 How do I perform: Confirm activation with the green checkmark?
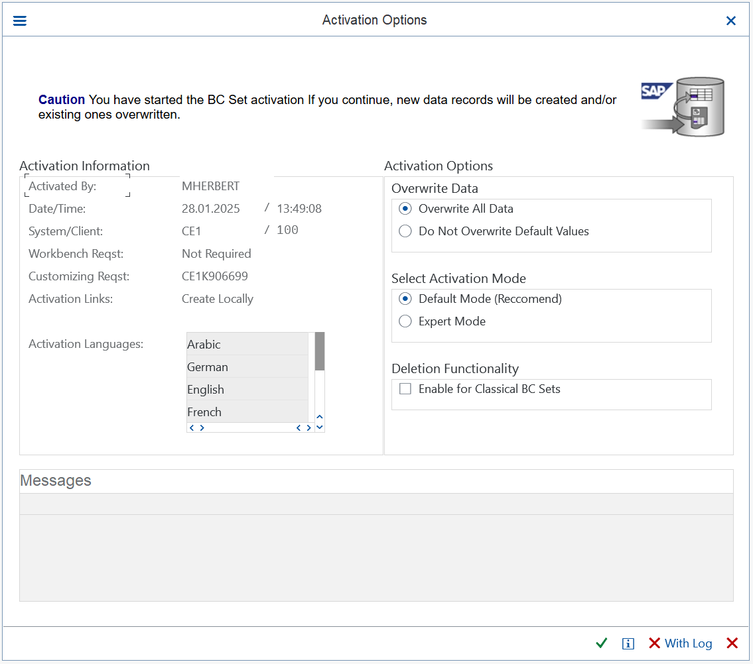tap(602, 643)
